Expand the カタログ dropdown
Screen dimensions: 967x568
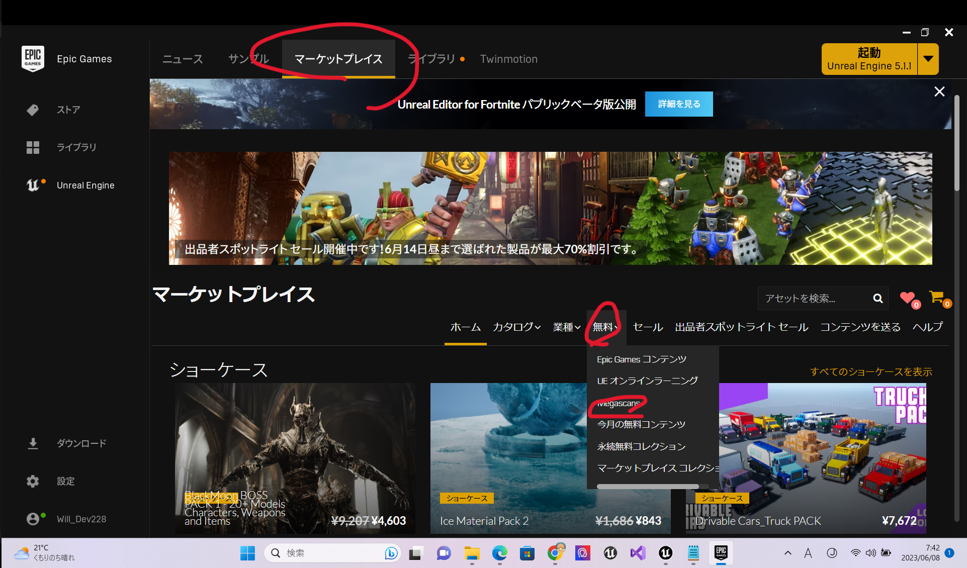516,327
